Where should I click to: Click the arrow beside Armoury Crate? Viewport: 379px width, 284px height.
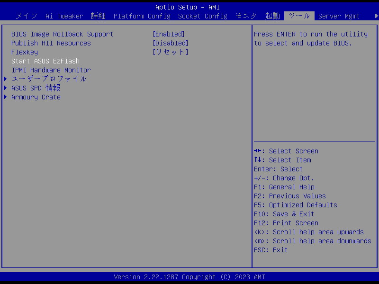click(x=6, y=97)
